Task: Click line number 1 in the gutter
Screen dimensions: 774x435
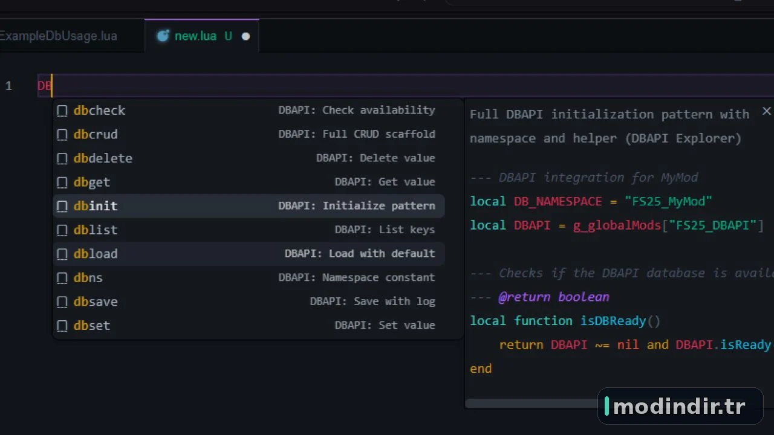Action: click(x=8, y=86)
